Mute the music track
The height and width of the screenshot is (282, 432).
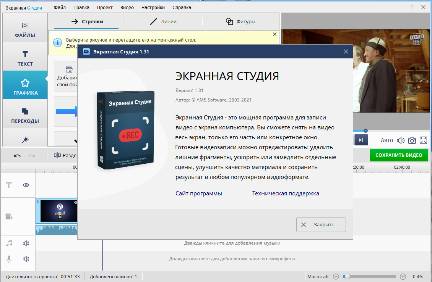26,243
